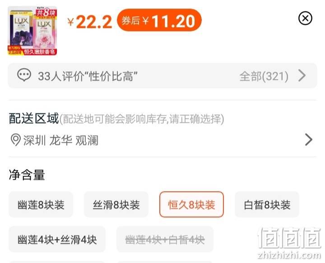Tap the chat bubble review icon
The image size is (325, 263).
tap(24, 75)
